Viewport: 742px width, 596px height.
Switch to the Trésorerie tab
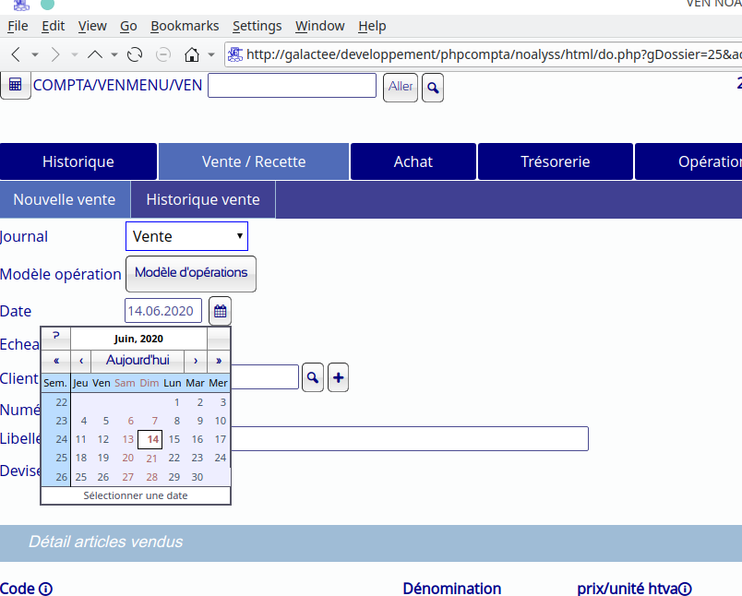[x=555, y=161]
